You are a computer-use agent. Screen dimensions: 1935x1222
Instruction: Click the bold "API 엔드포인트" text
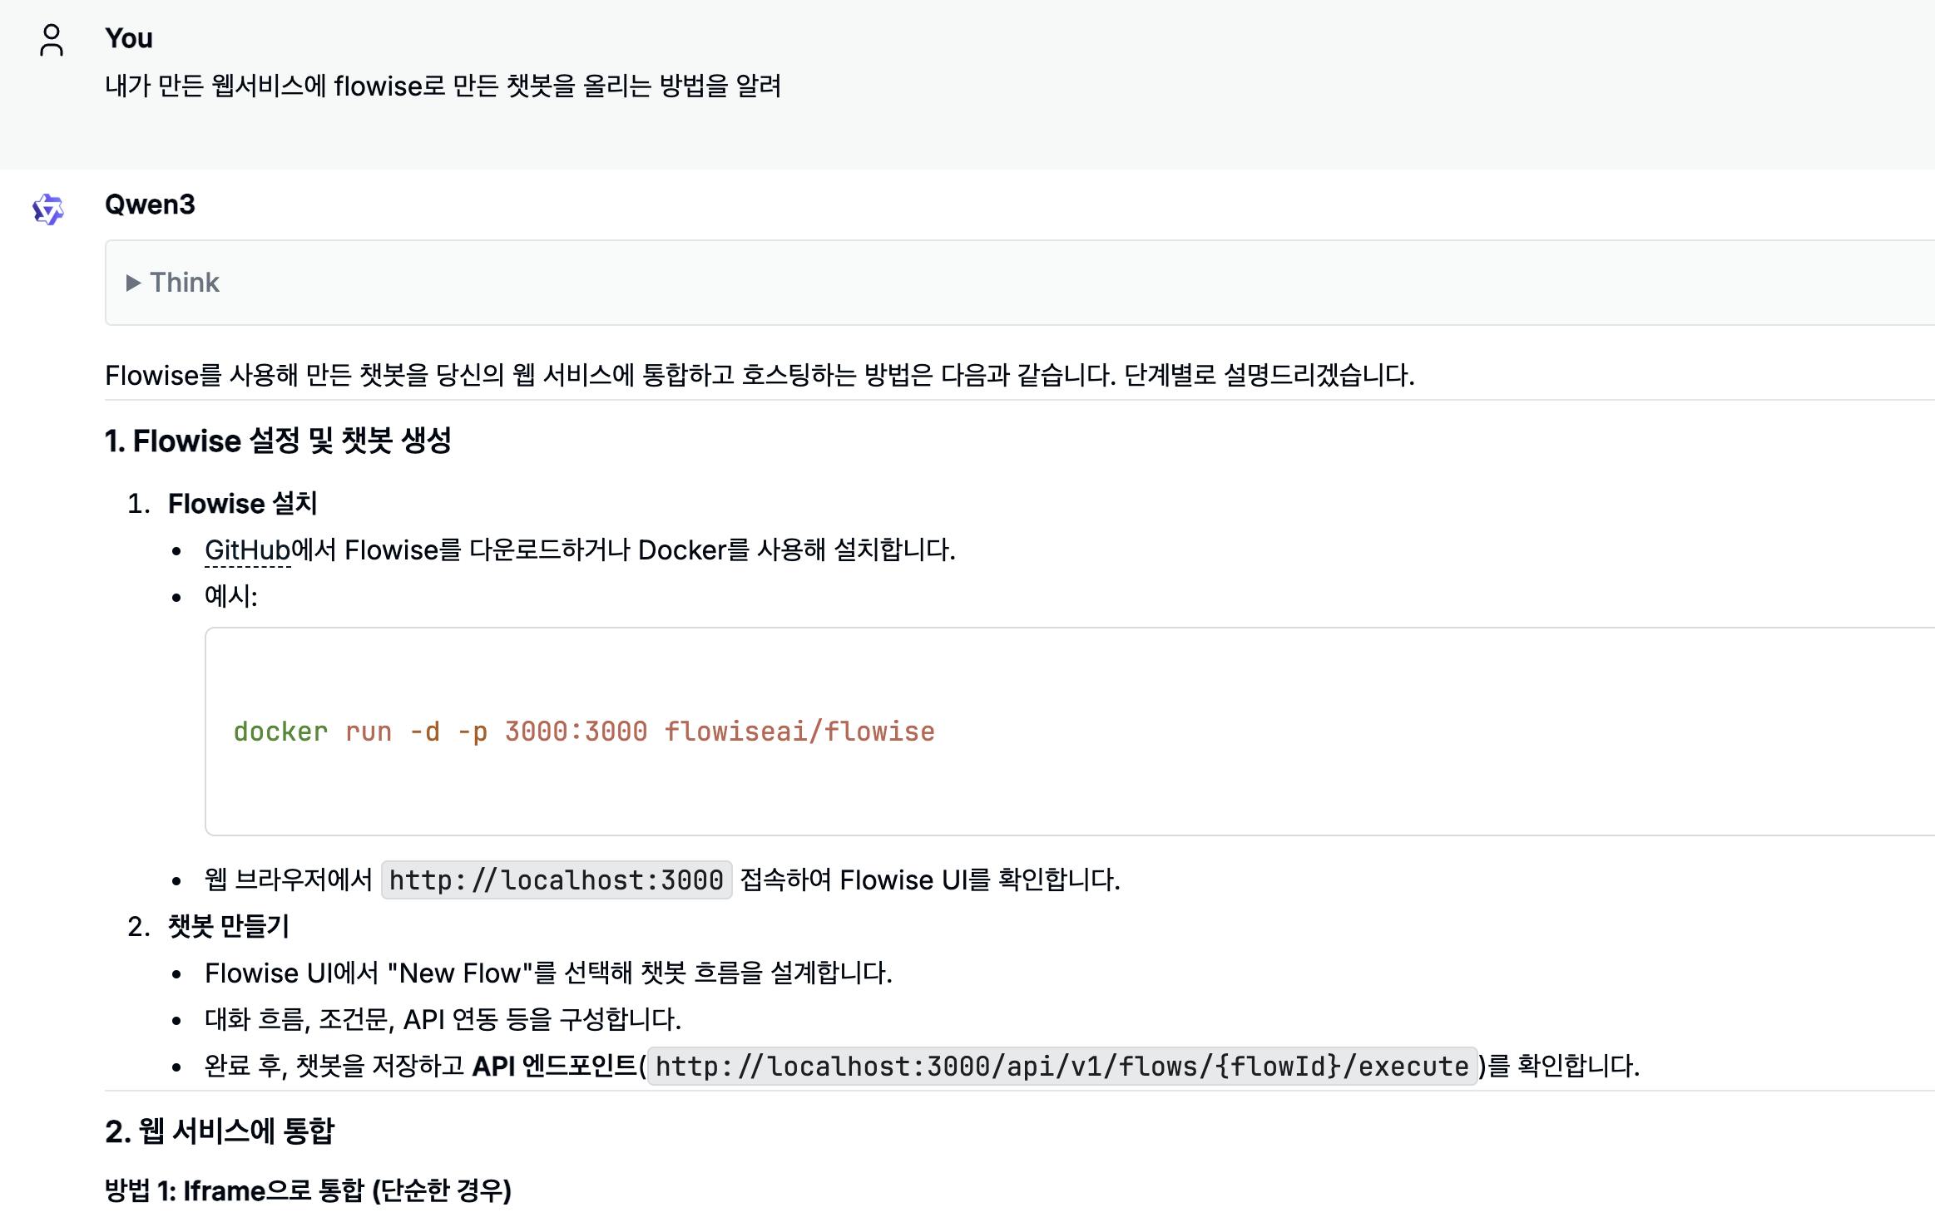tap(554, 1067)
